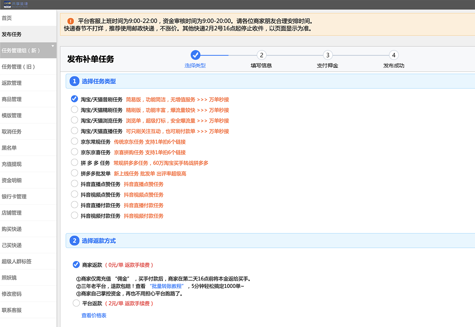The width and height of the screenshot is (475, 327).
Task: Click step 4 circle 发布成功
Action: (394, 55)
